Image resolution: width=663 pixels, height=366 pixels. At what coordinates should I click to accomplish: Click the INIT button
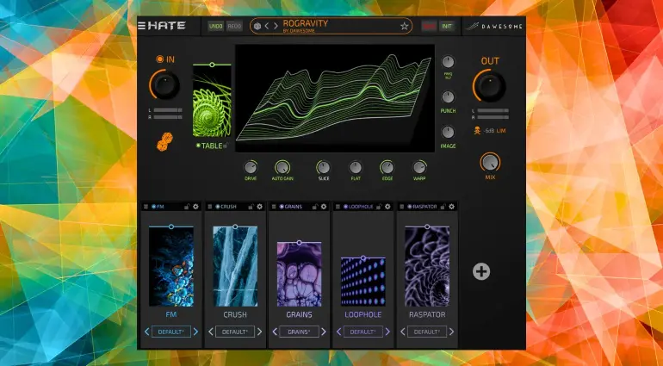click(447, 26)
